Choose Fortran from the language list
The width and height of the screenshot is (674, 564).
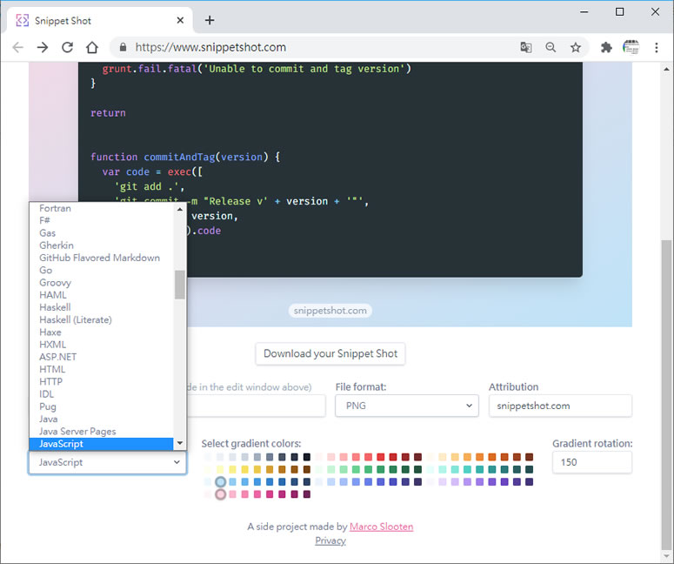(101, 208)
